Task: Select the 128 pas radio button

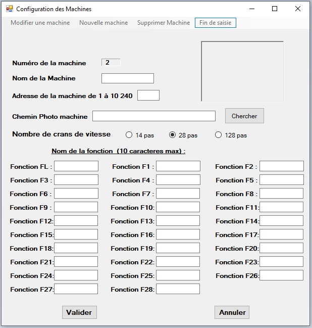Action: pos(218,135)
